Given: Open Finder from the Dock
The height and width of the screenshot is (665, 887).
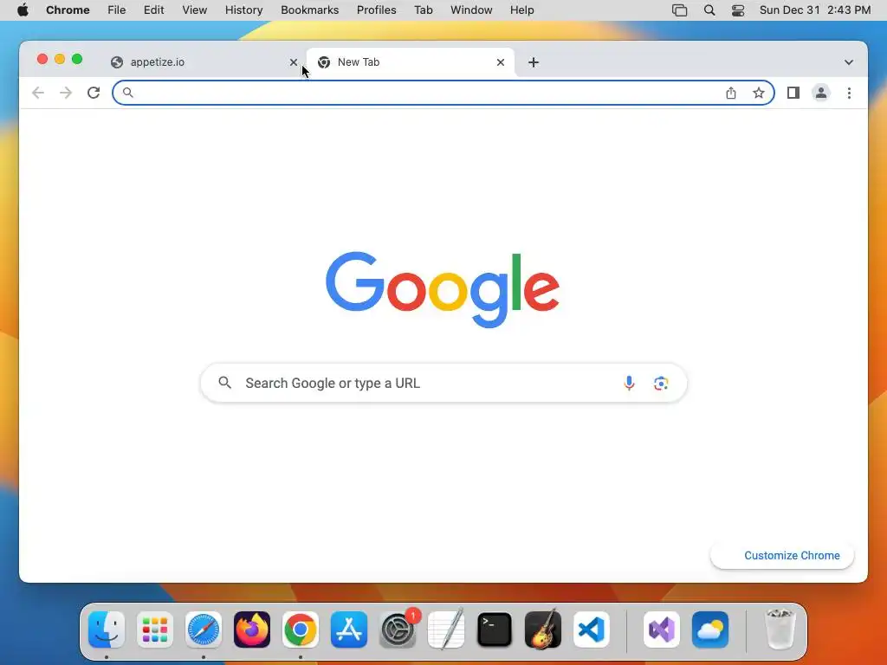Looking at the screenshot, I should click(107, 629).
